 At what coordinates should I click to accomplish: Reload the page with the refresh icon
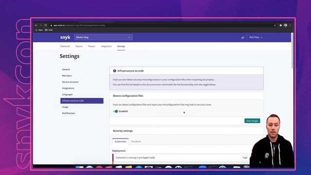(46, 25)
